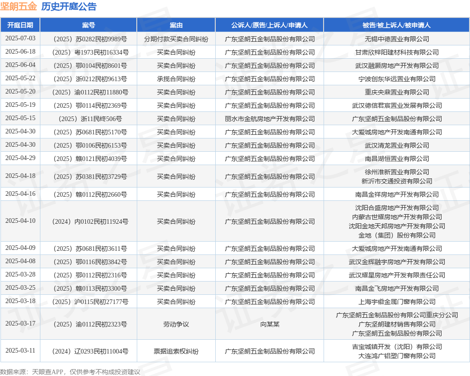
Task: Select the date cell 2025-04-29
Action: (x=20, y=158)
